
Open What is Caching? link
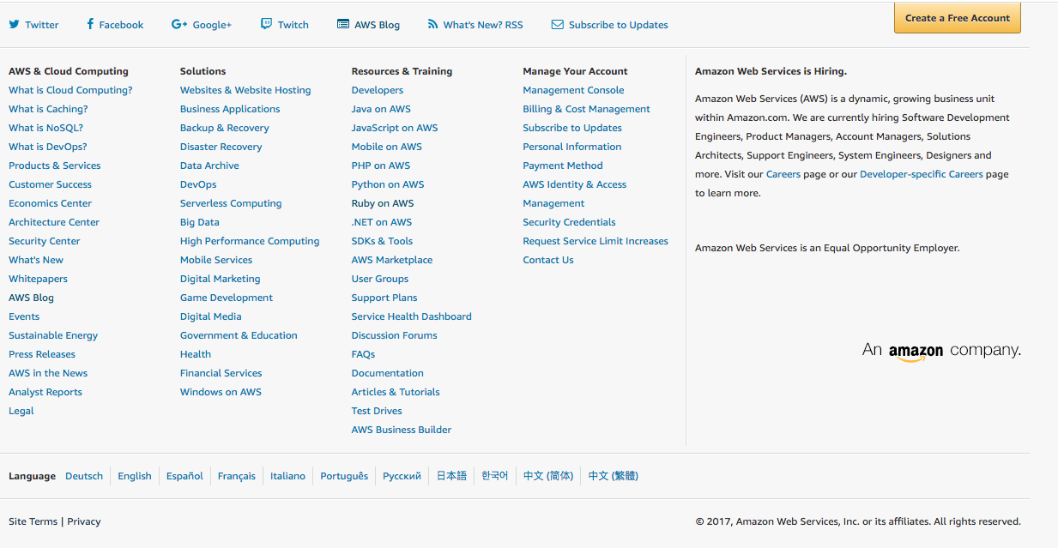[48, 109]
